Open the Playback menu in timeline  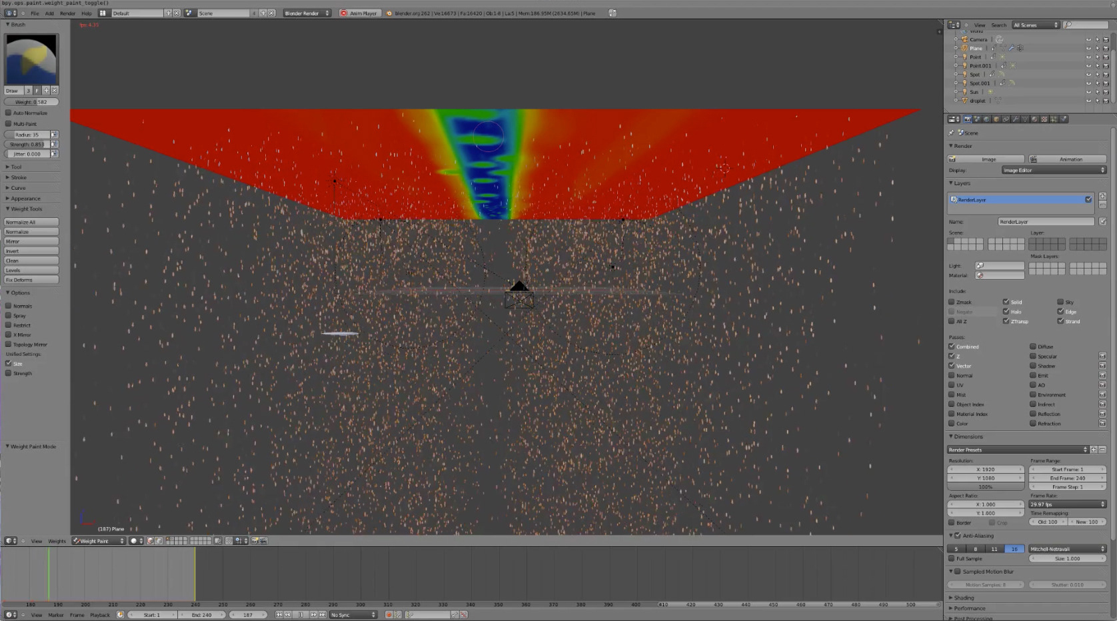[x=100, y=615]
